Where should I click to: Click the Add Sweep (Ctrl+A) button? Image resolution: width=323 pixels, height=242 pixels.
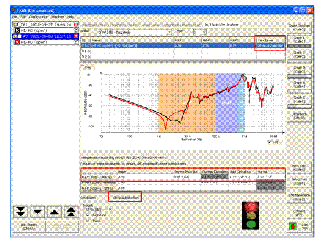coord(29,226)
